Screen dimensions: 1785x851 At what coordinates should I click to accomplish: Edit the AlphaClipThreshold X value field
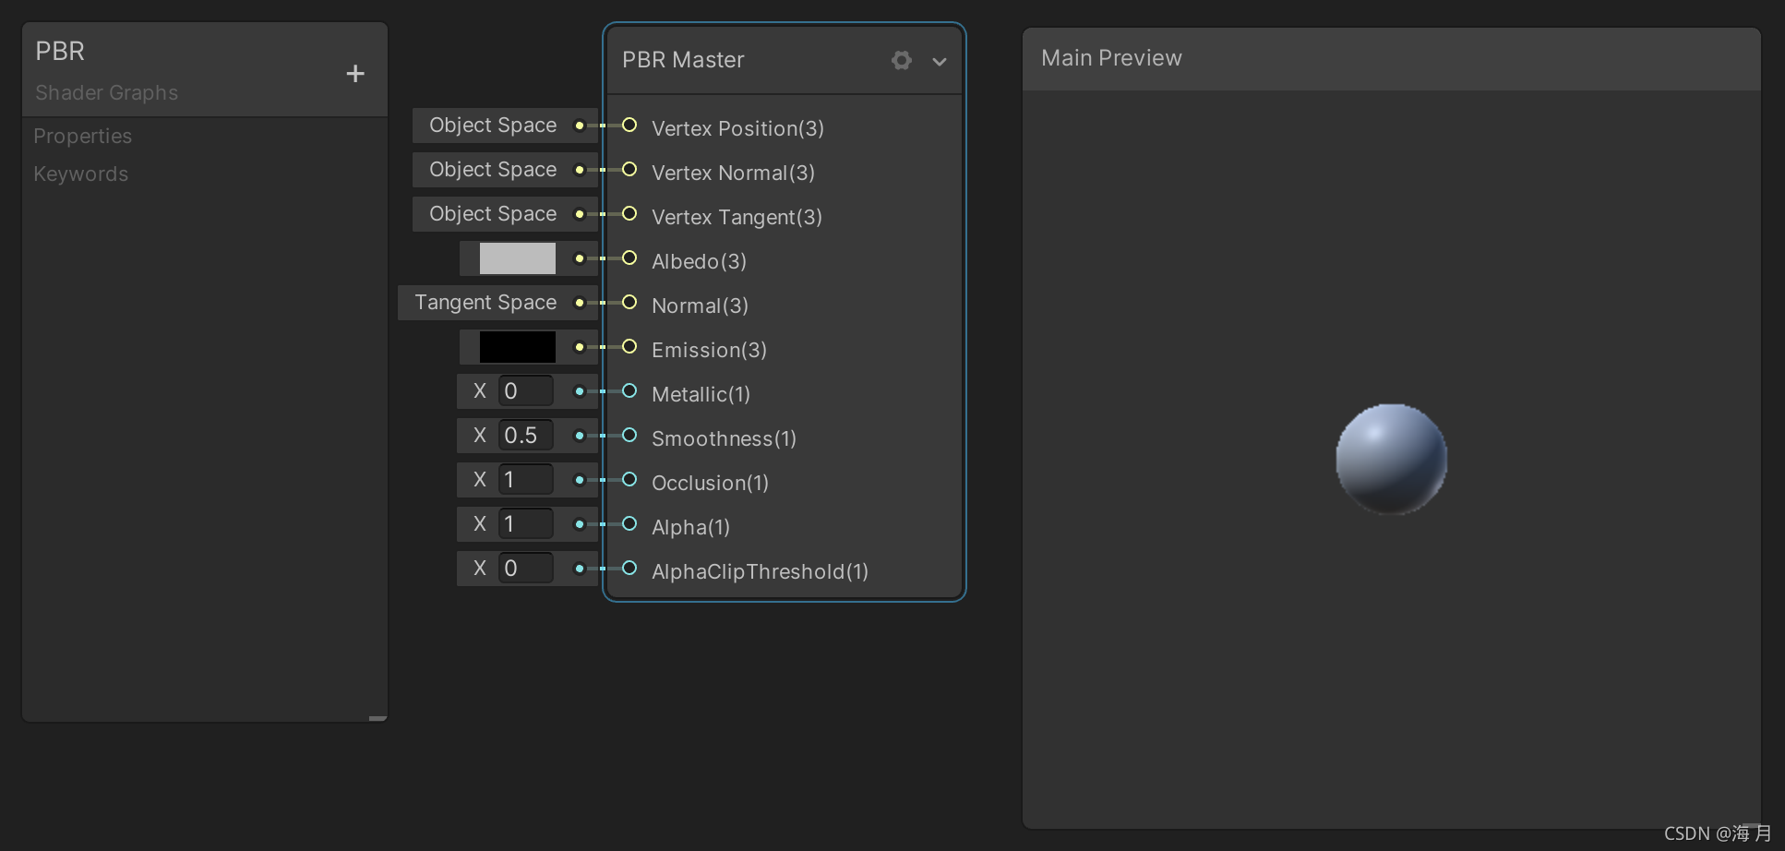(x=525, y=569)
